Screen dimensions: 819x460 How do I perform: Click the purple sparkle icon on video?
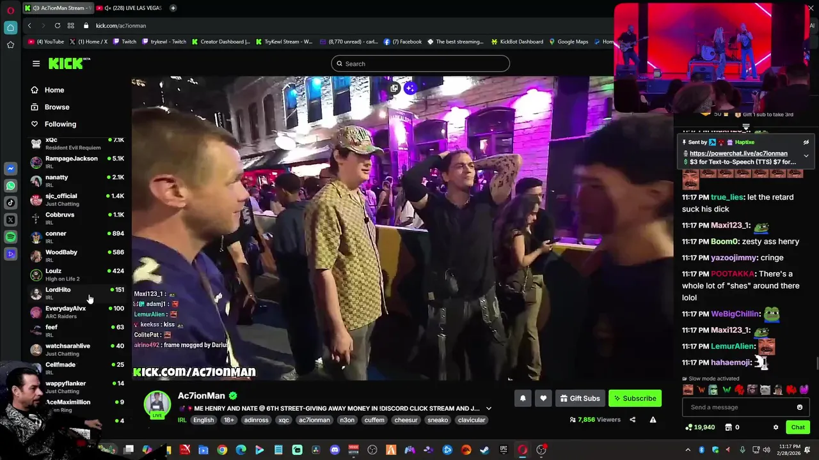(x=410, y=88)
